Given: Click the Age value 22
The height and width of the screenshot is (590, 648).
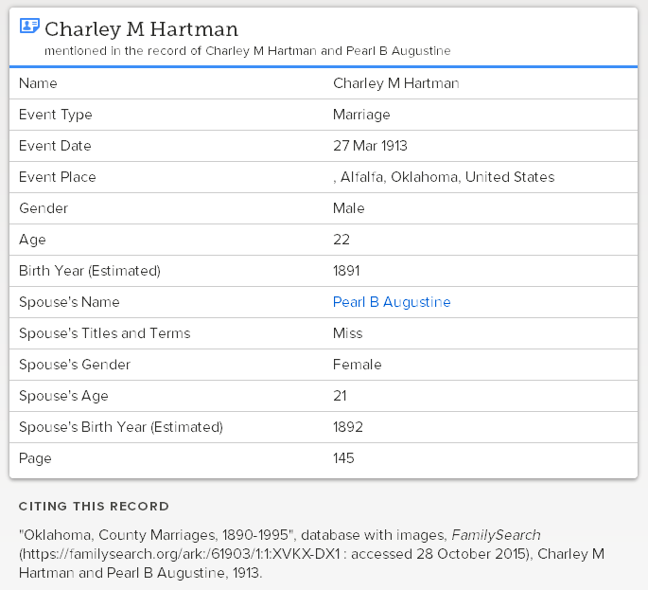Looking at the screenshot, I should [x=342, y=240].
